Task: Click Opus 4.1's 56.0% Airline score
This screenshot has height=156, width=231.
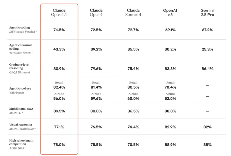Action: point(59,99)
